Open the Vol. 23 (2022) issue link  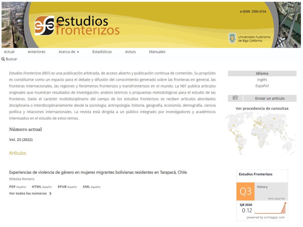[x=21, y=140]
